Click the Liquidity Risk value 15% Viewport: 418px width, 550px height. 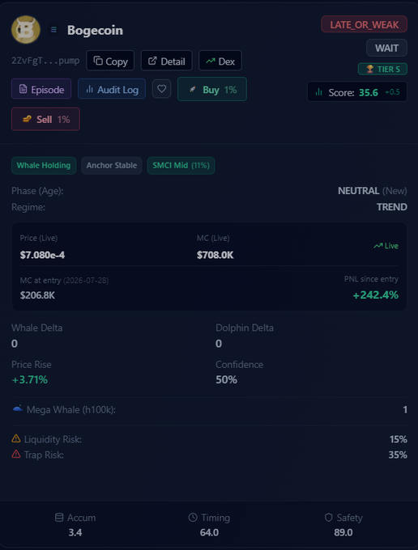click(x=399, y=439)
